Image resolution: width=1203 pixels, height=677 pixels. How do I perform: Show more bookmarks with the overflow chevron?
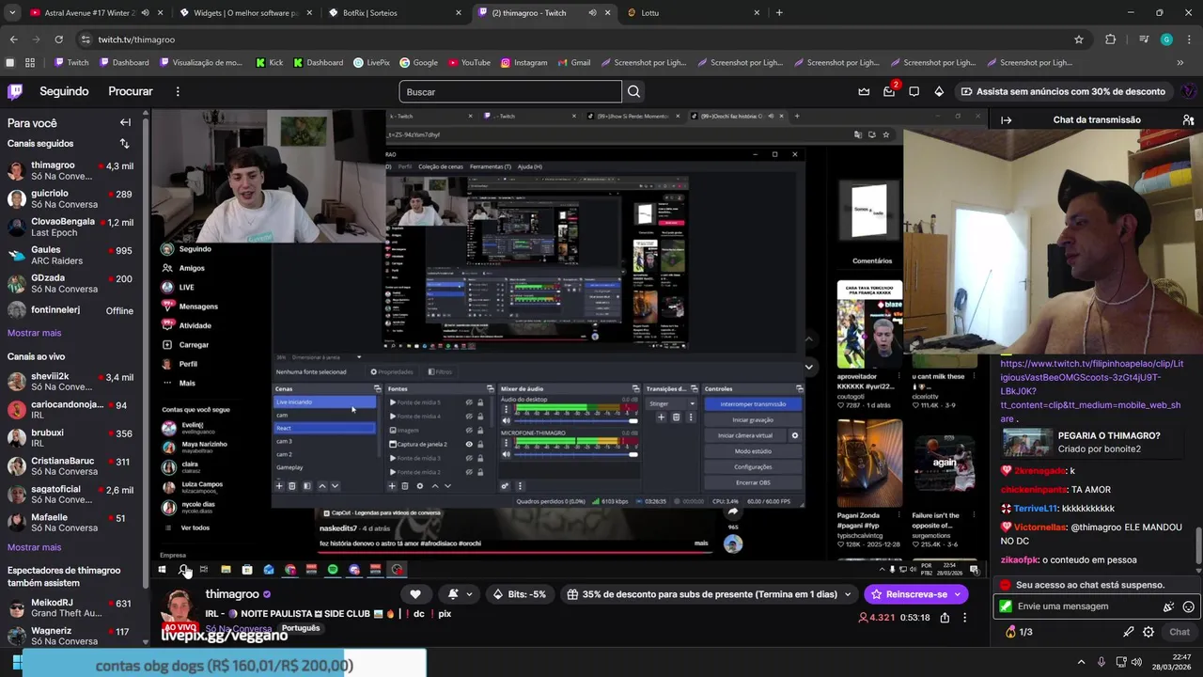(x=1180, y=63)
